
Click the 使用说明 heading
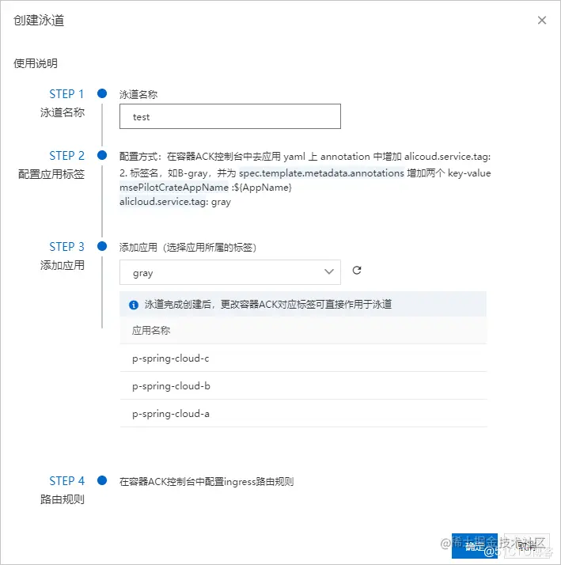[x=36, y=63]
